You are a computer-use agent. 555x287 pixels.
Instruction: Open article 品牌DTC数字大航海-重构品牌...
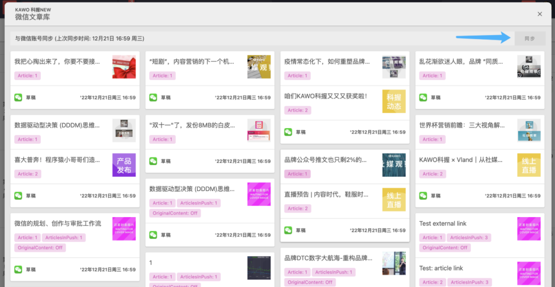328,258
